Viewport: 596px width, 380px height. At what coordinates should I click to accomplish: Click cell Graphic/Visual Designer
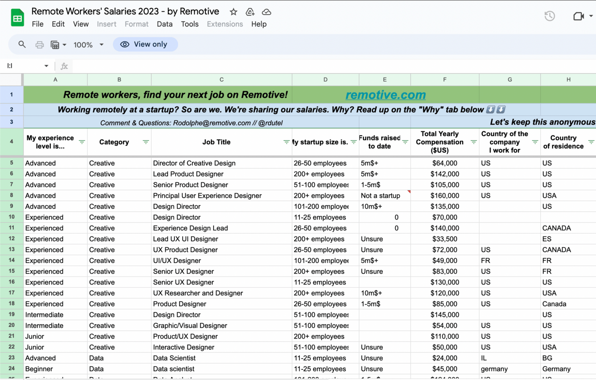(221, 326)
